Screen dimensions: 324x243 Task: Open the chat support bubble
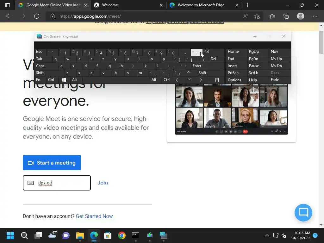point(303,212)
